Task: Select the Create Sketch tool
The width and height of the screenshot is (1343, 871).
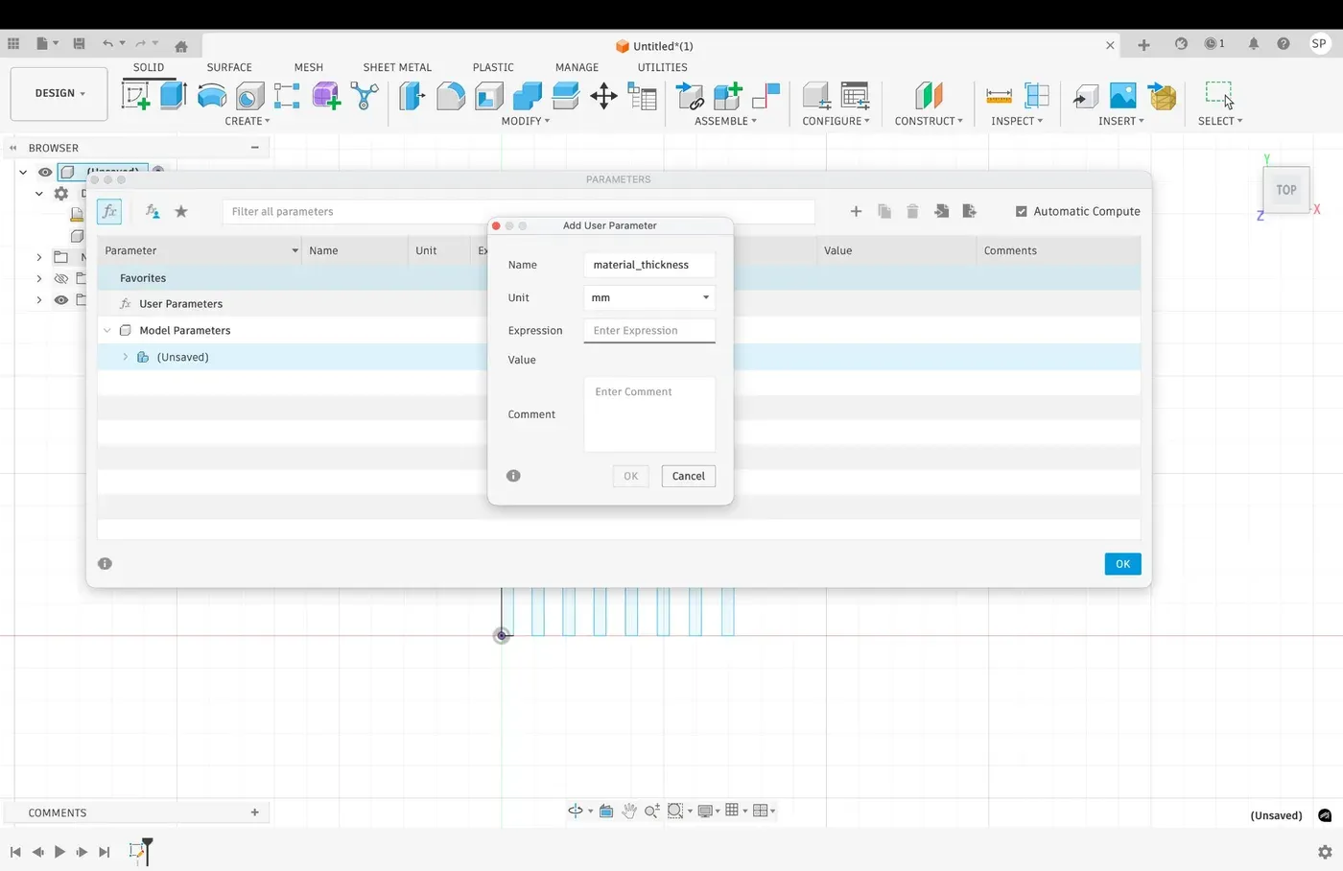Action: point(135,95)
